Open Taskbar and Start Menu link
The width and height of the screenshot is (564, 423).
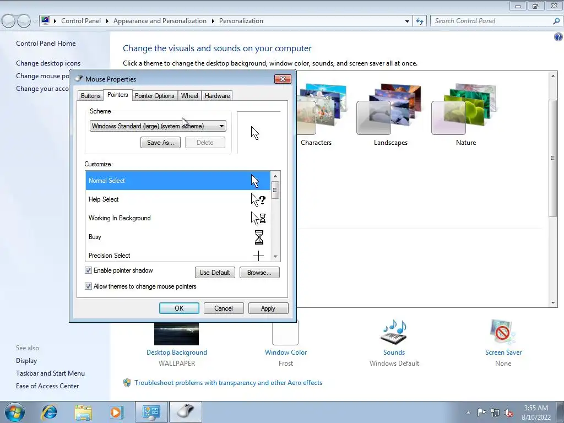point(50,373)
